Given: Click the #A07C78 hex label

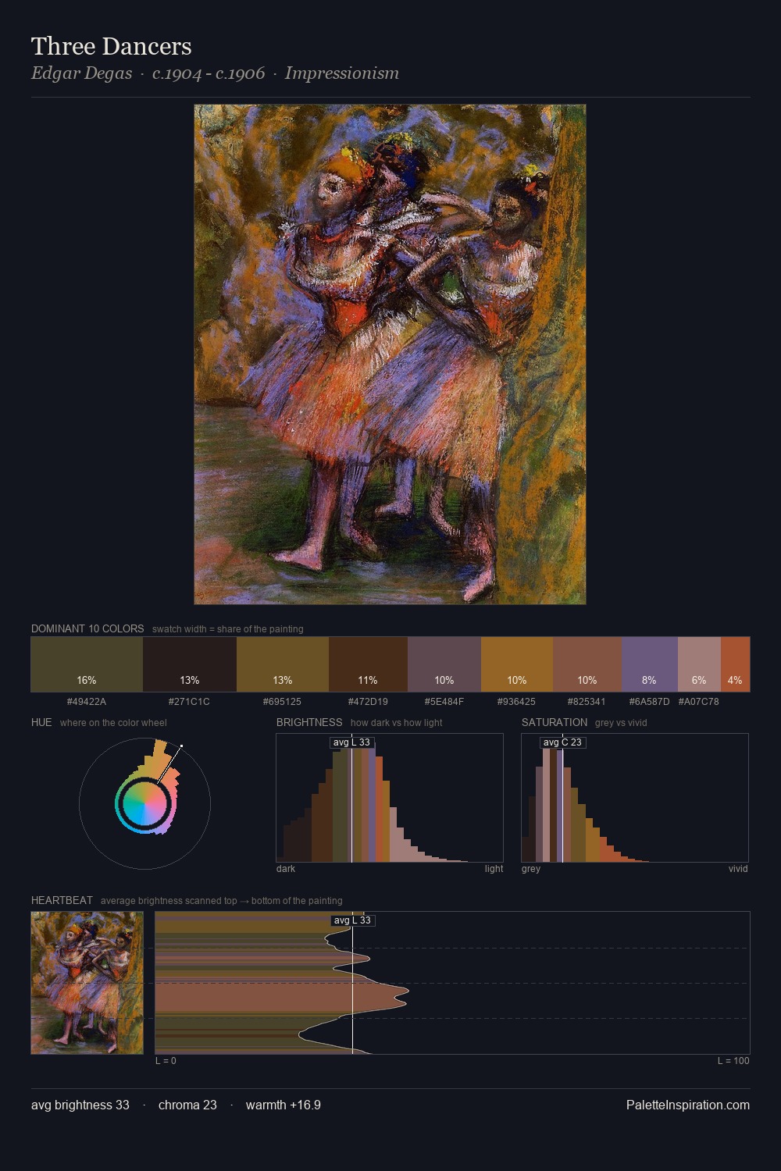Looking at the screenshot, I should point(699,702).
